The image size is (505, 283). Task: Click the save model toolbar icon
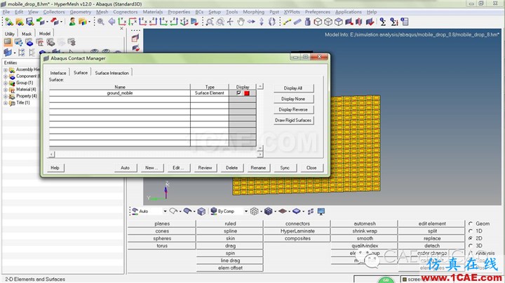[x=30, y=22]
